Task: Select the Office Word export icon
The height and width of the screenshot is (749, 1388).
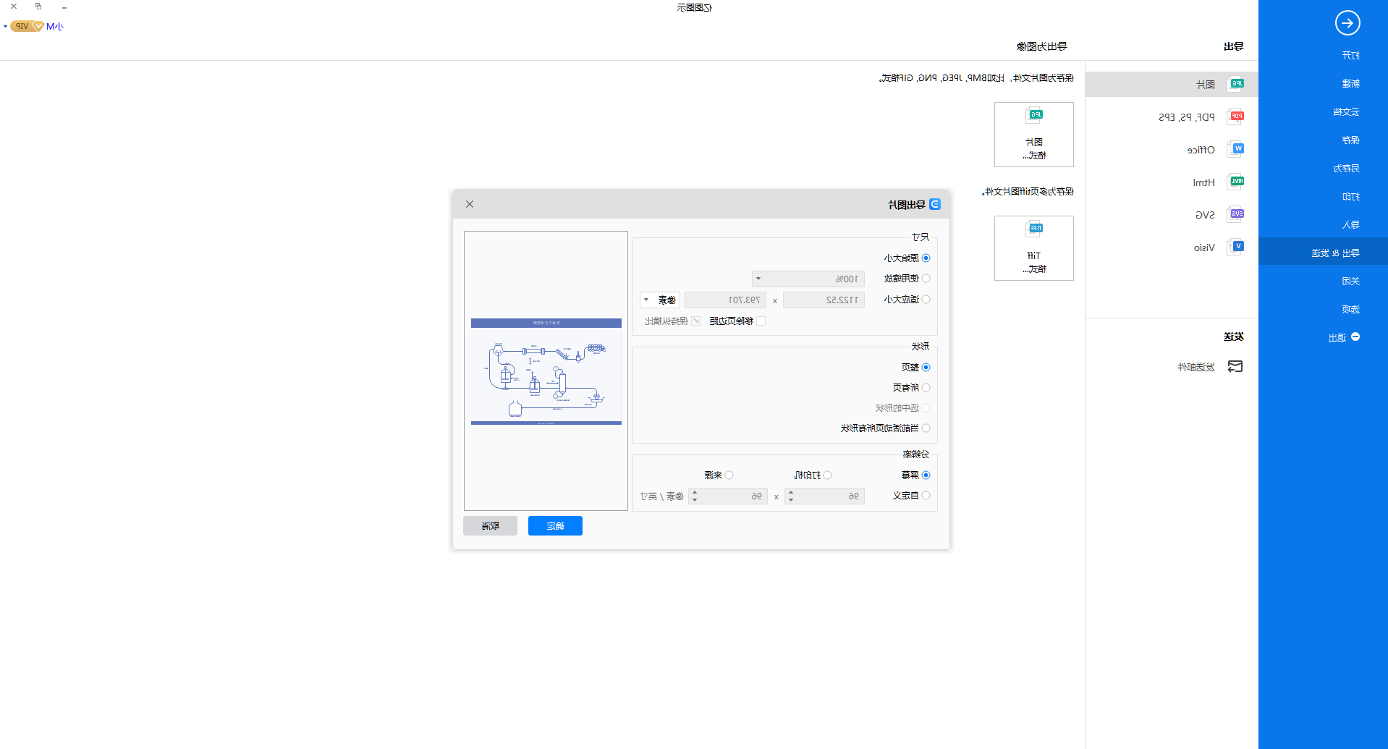Action: [x=1236, y=149]
